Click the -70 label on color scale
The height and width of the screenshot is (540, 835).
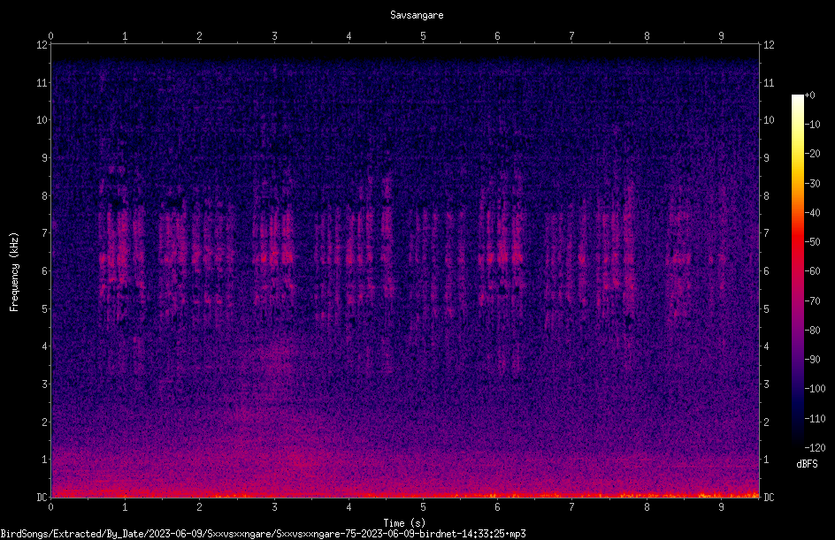[813, 301]
